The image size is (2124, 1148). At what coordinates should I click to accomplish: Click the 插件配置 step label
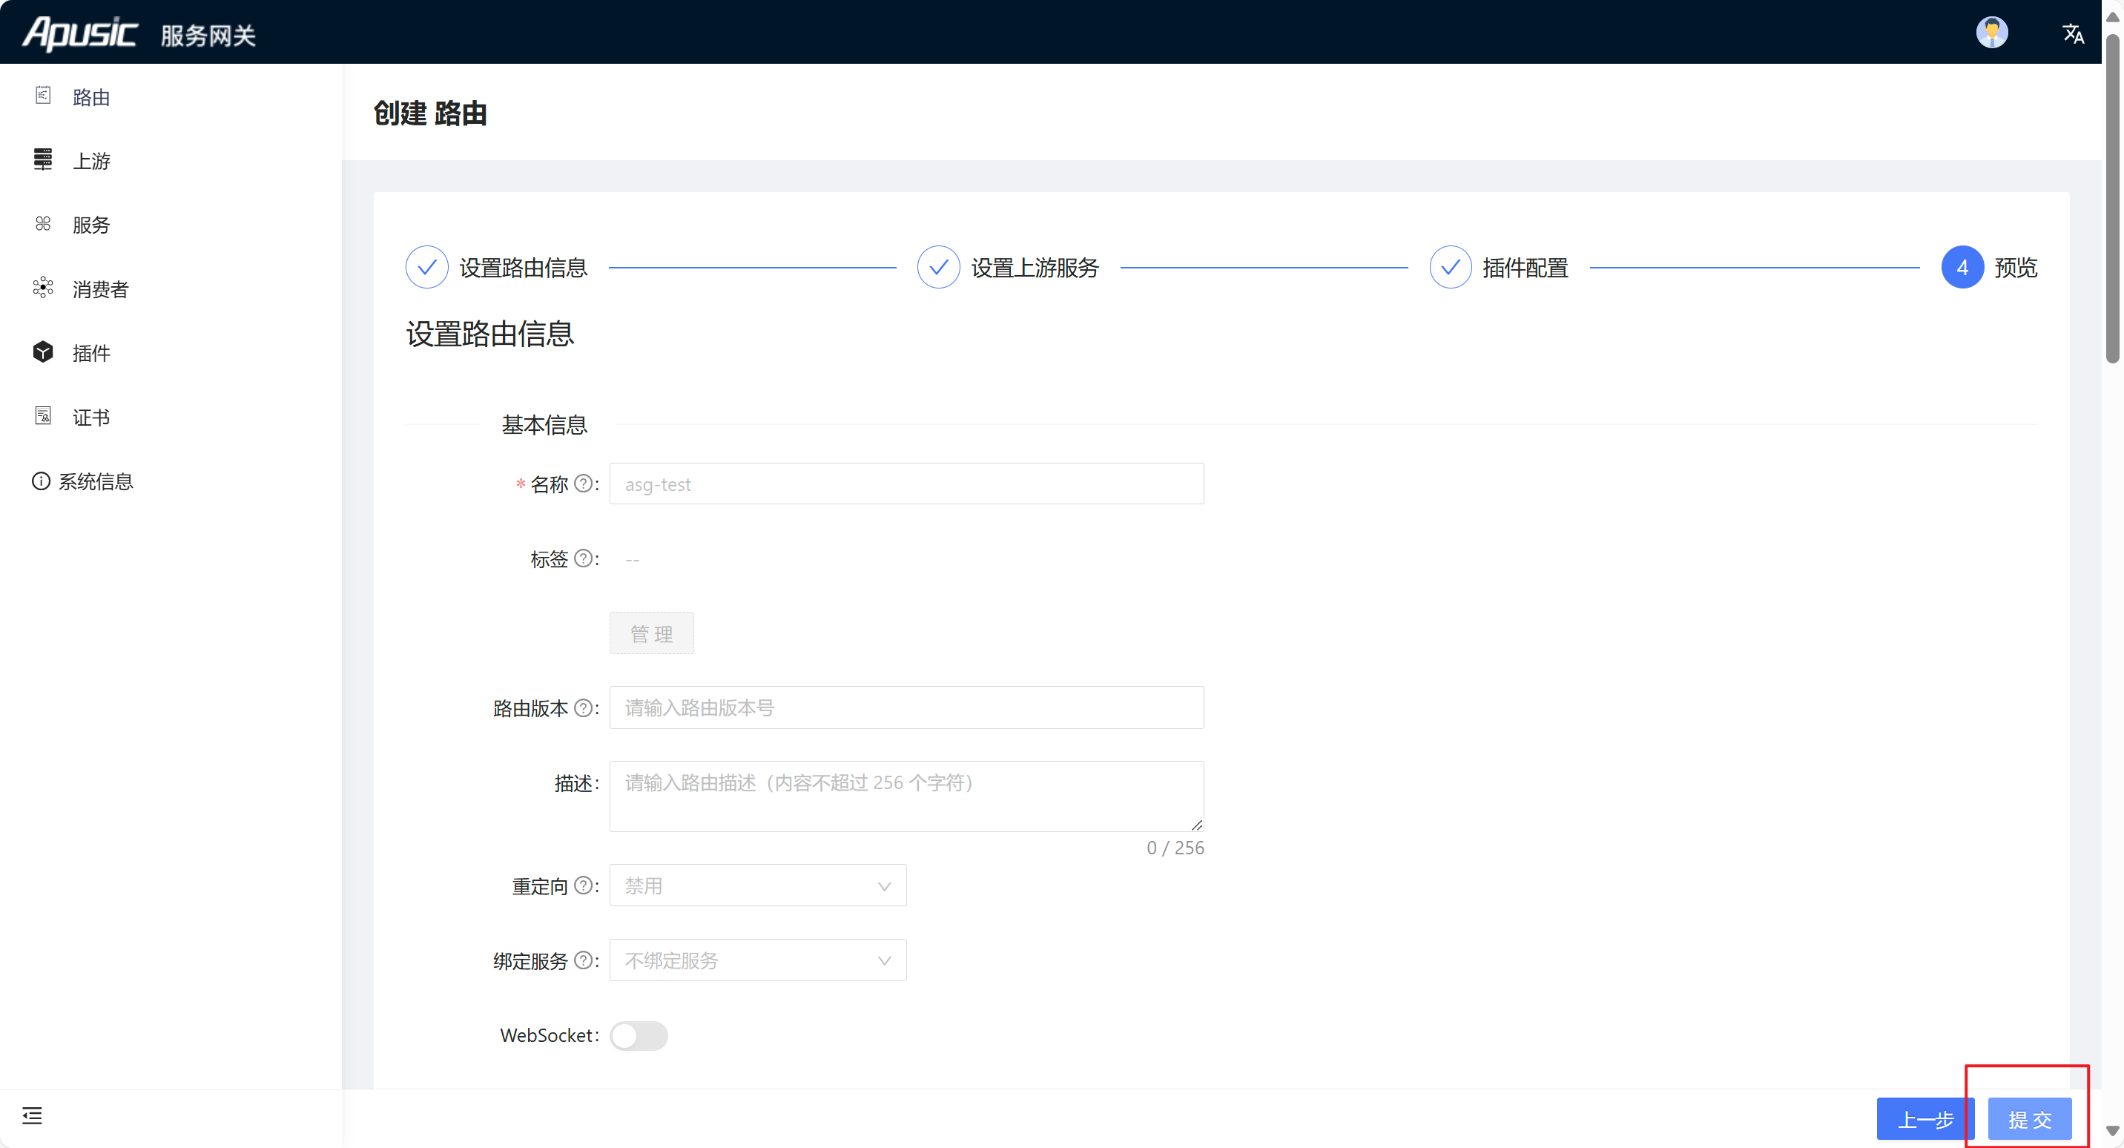tap(1526, 267)
